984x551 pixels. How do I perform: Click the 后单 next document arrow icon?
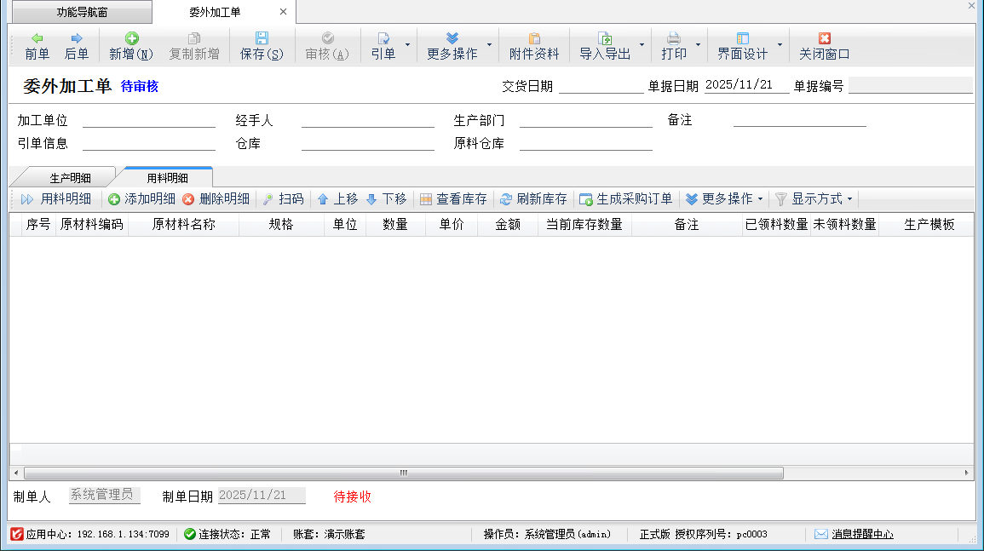[x=77, y=38]
